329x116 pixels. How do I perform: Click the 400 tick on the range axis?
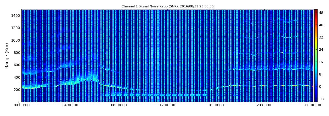(x=17, y=77)
